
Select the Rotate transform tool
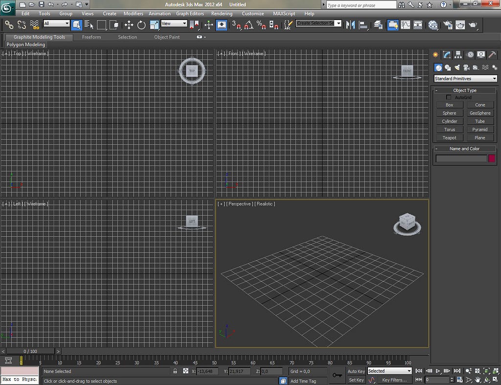(x=141, y=25)
